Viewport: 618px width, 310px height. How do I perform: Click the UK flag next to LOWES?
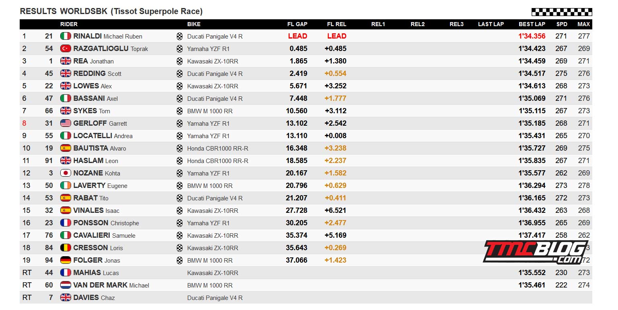point(65,86)
